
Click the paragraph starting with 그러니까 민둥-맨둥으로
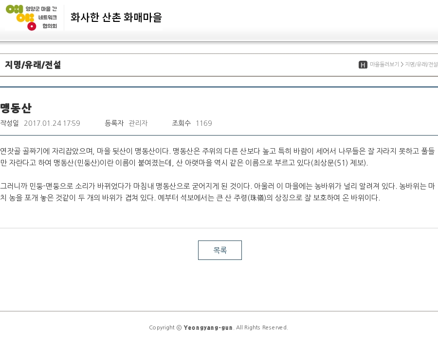218,192
